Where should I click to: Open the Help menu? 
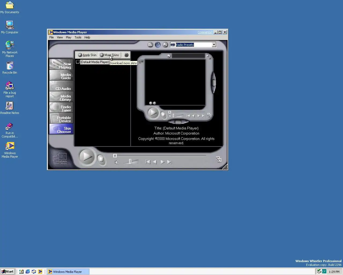coord(87,37)
